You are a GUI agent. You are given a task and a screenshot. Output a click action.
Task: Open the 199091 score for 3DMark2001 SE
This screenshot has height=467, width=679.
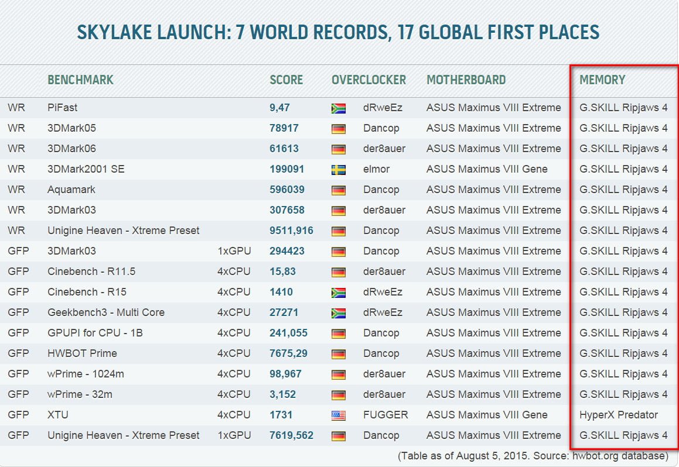pos(286,169)
